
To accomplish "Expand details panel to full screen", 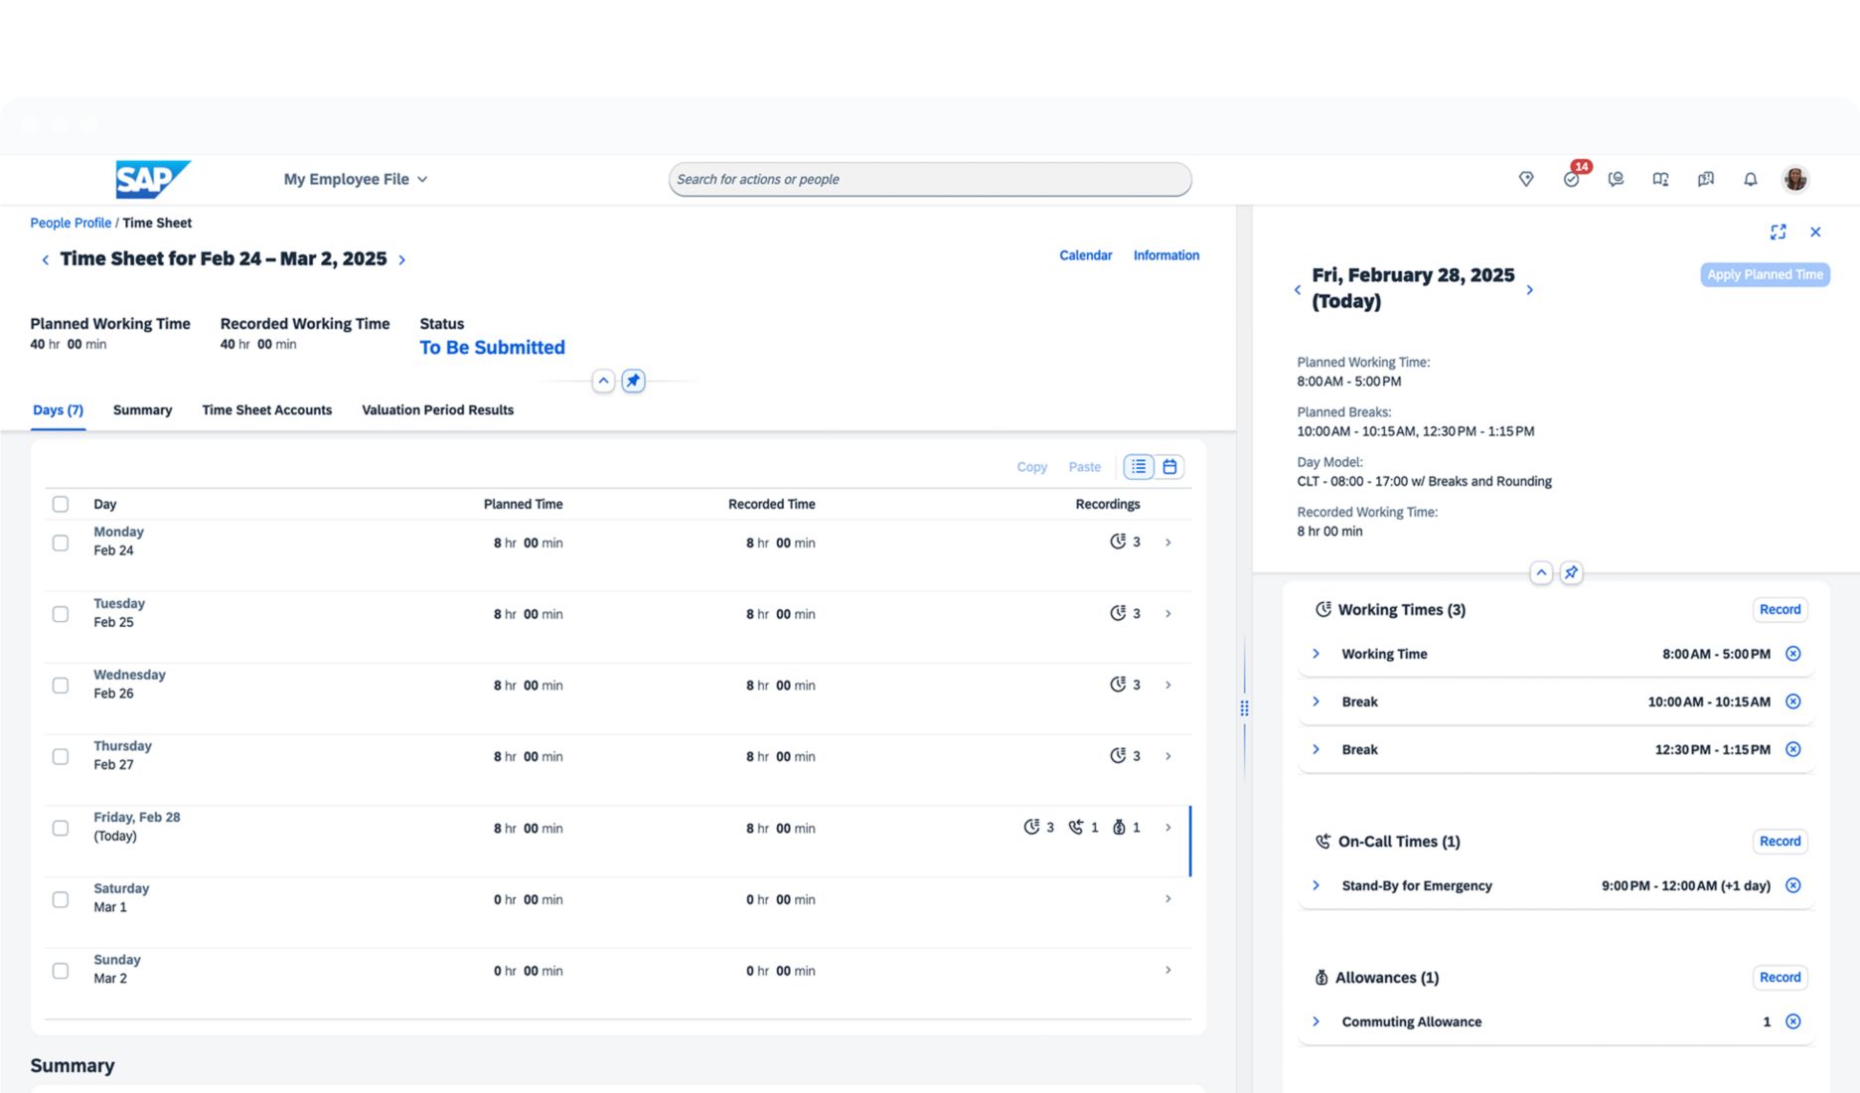I will pos(1778,232).
